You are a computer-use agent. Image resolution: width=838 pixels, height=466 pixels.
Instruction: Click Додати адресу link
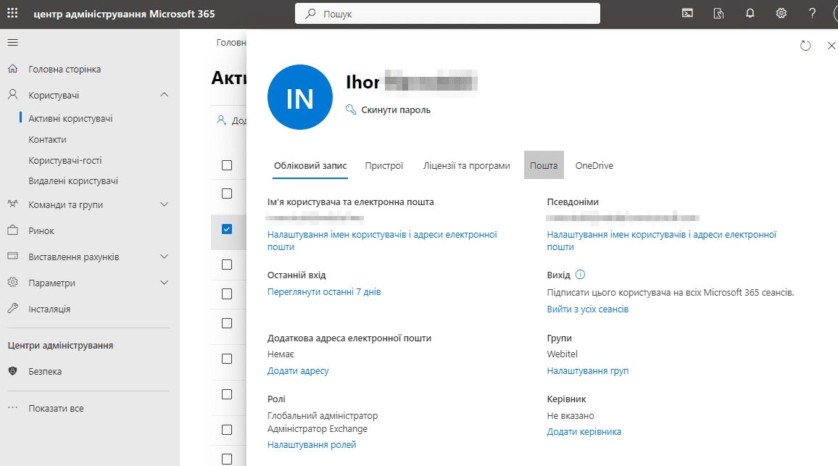coord(298,371)
